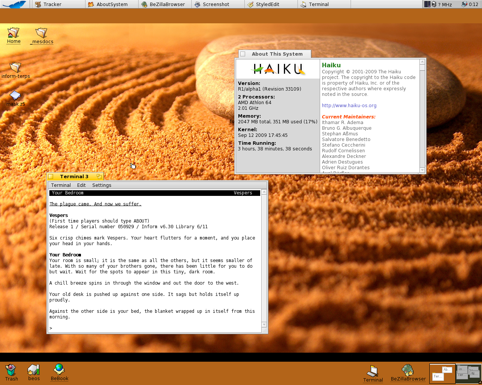482x385 pixels.
Task: Select the second workspace thumbnail
Action: tap(468, 373)
